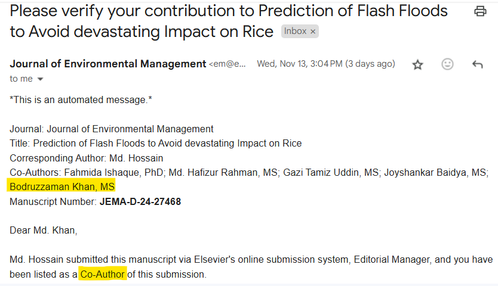This screenshot has height=286, width=498.
Task: Click the "Journal: Journal of Environmental Management" line
Action: click(112, 129)
